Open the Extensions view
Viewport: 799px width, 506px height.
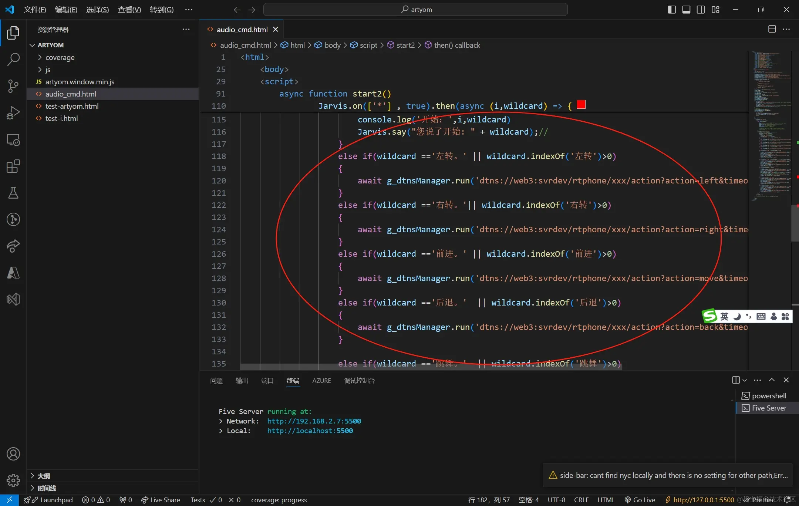pos(13,166)
